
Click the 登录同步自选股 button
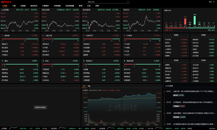pos(40,107)
